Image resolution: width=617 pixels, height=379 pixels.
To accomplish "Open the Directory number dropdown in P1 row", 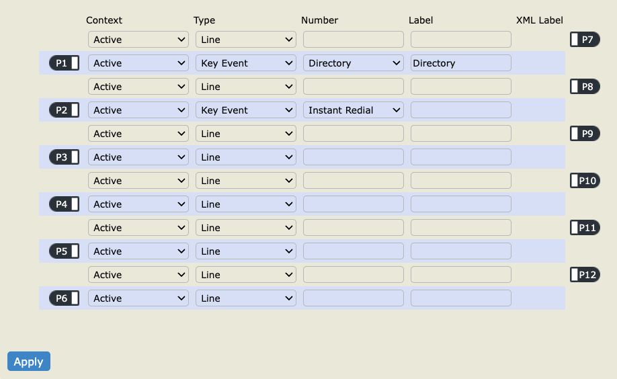I will [354, 63].
